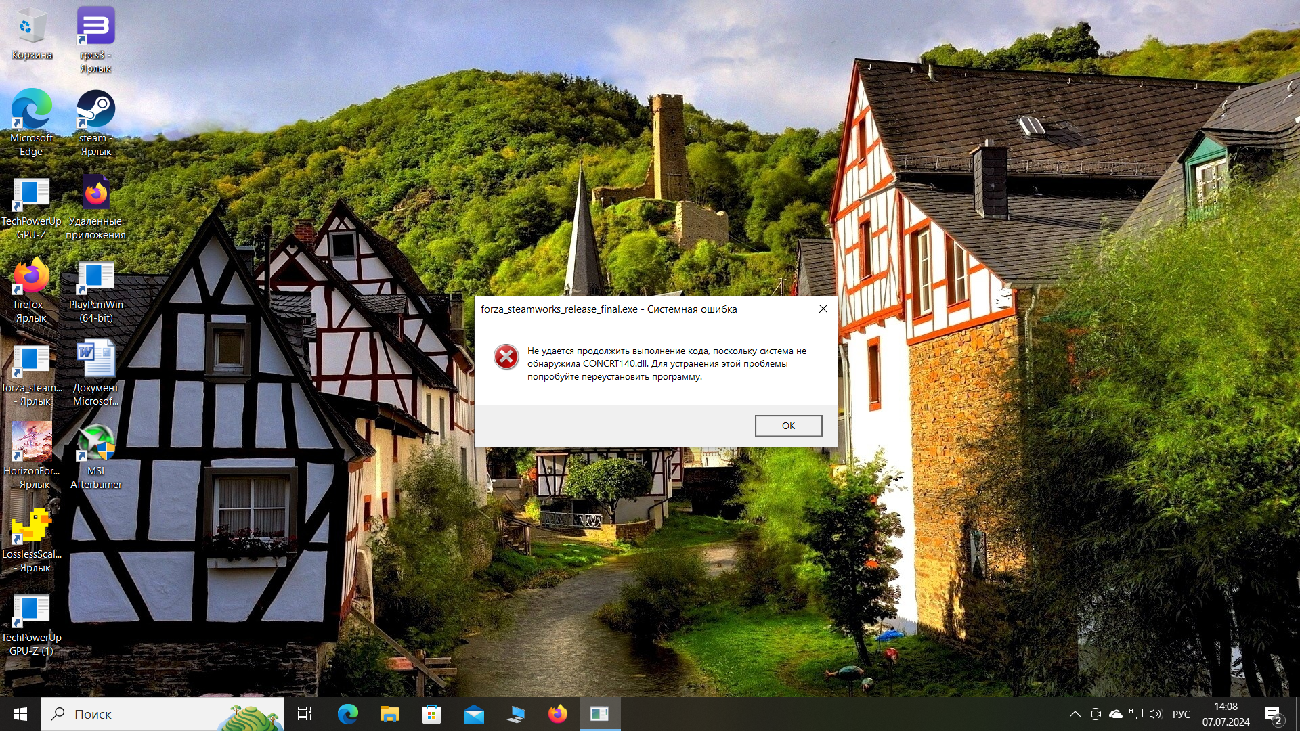The width and height of the screenshot is (1300, 731).
Task: Expand the hidden tray icons chevron
Action: point(1075,714)
